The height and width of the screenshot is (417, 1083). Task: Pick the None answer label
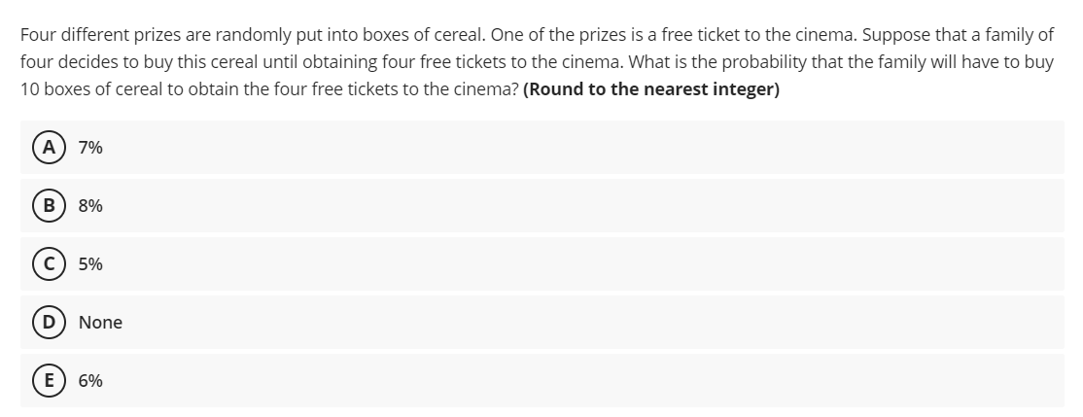coord(100,323)
